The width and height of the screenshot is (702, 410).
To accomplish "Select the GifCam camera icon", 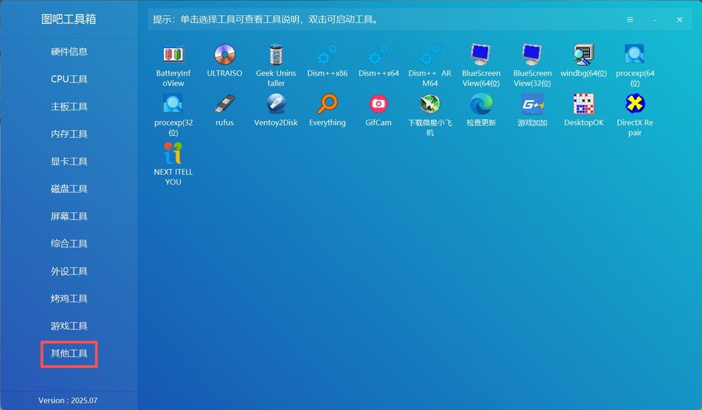I will (378, 105).
